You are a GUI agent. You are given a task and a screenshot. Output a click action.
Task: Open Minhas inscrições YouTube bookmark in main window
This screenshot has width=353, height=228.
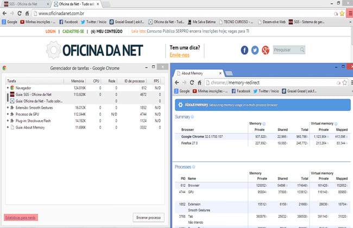pyautogui.click(x=37, y=22)
